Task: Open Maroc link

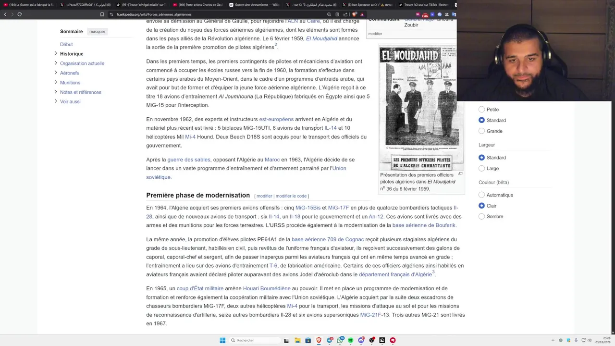Action: [x=272, y=160]
